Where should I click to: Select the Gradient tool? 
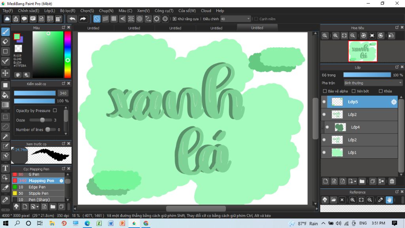(x=6, y=104)
